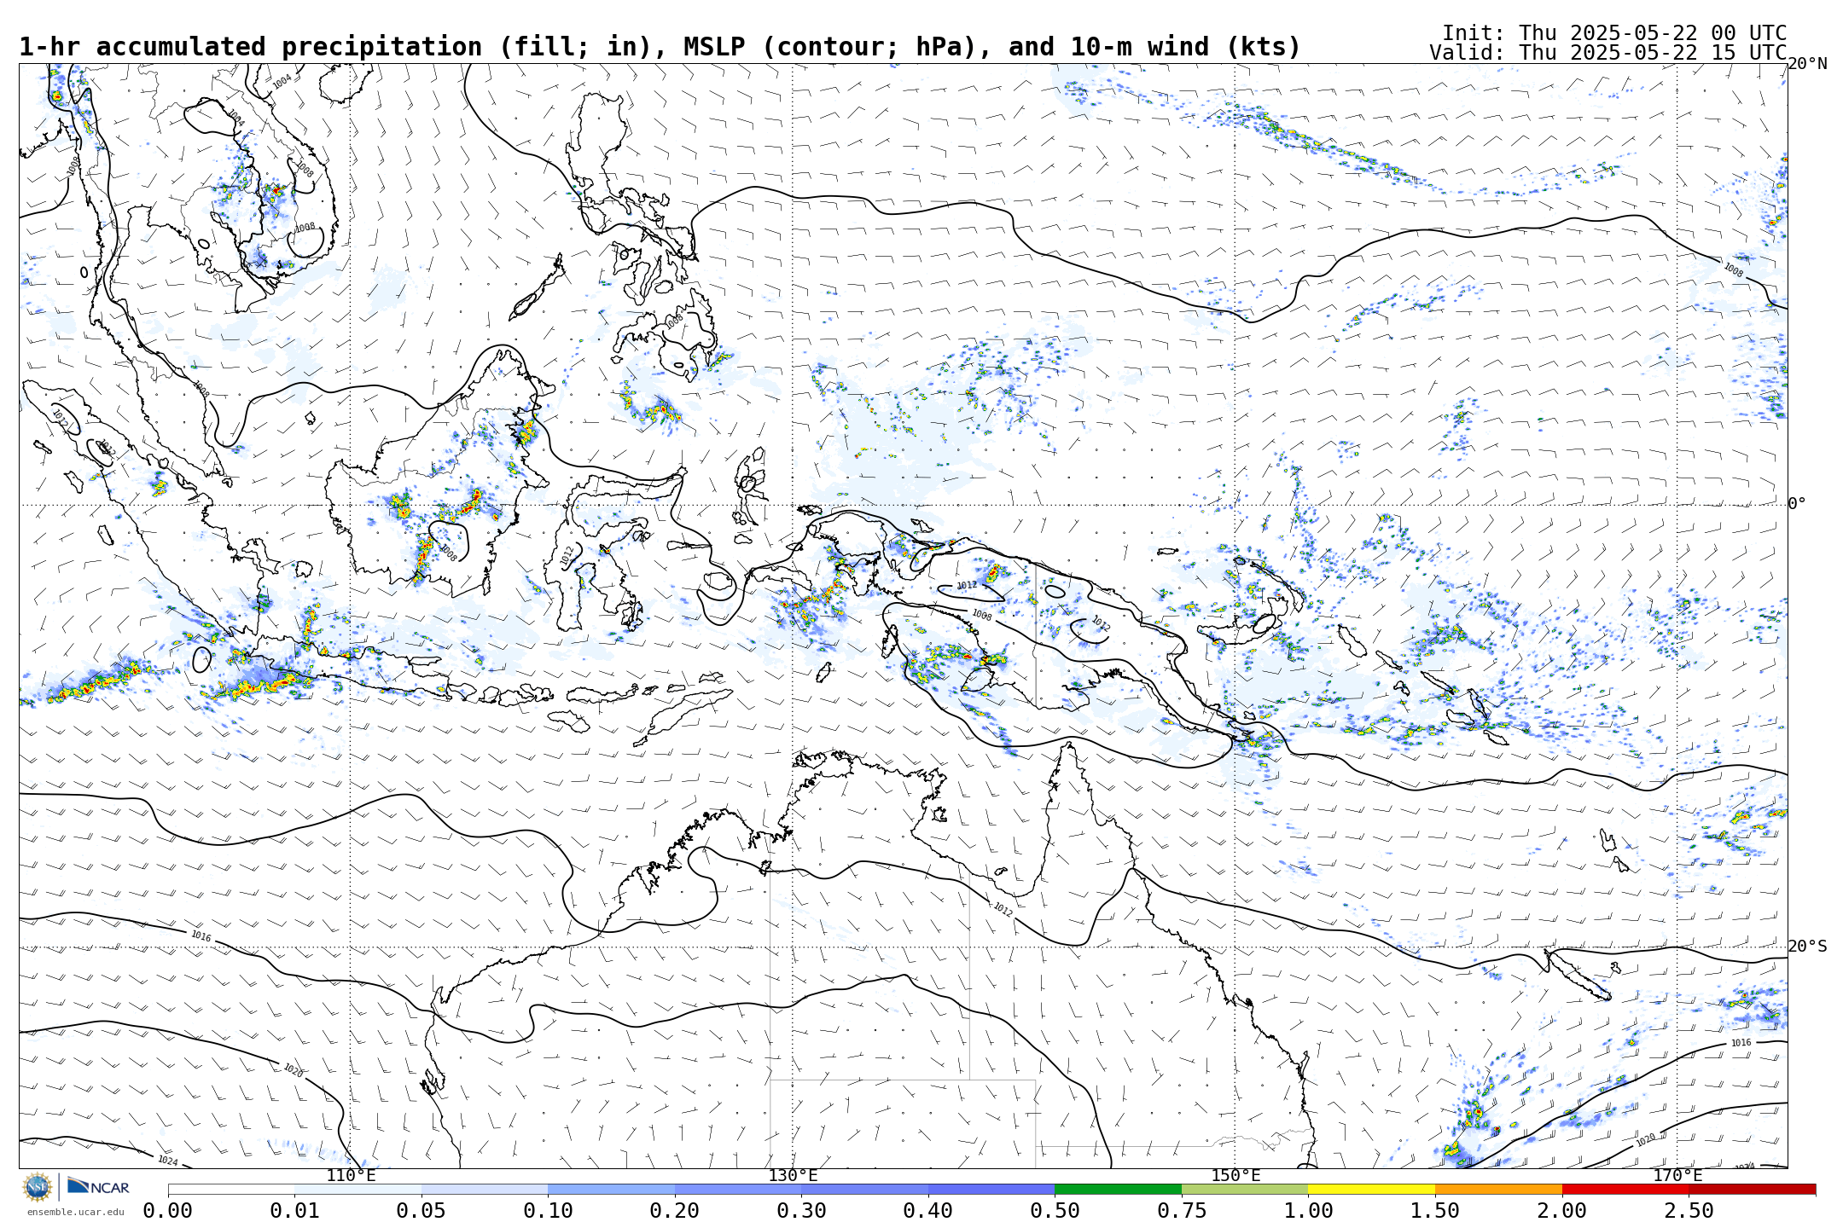Click the 1.00 colorbar tick label

[x=1308, y=1211]
